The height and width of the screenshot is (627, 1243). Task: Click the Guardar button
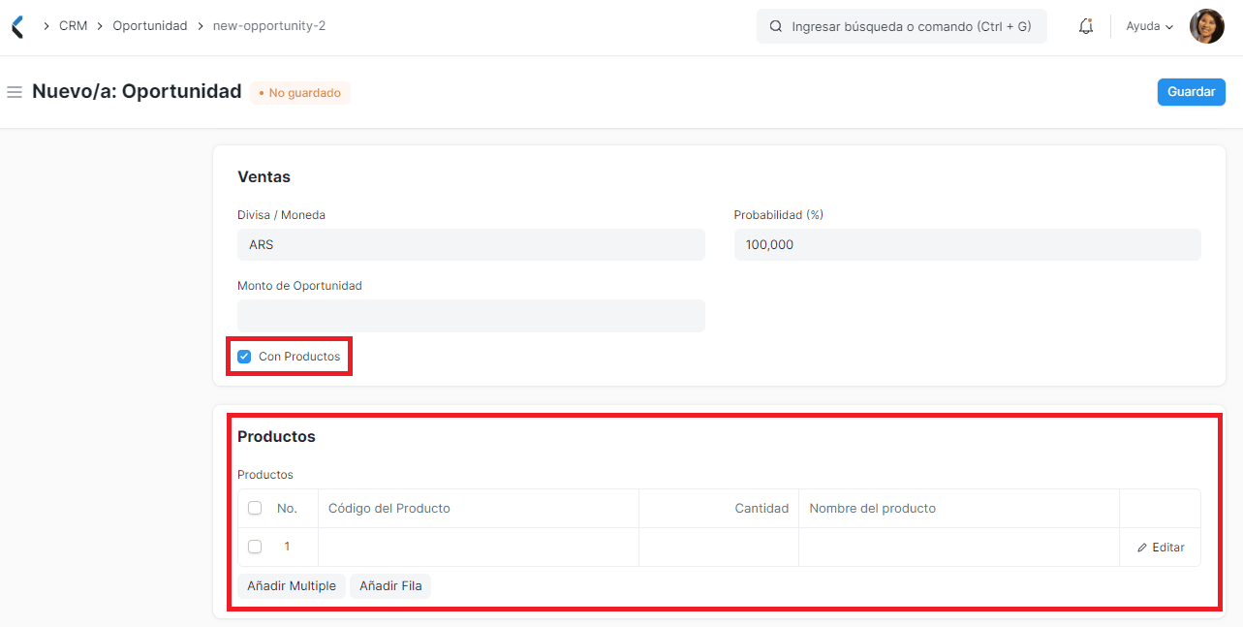pyautogui.click(x=1191, y=92)
